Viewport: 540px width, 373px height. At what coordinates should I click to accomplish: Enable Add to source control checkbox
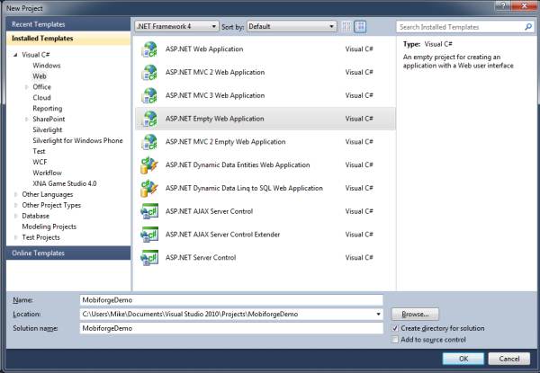[396, 340]
